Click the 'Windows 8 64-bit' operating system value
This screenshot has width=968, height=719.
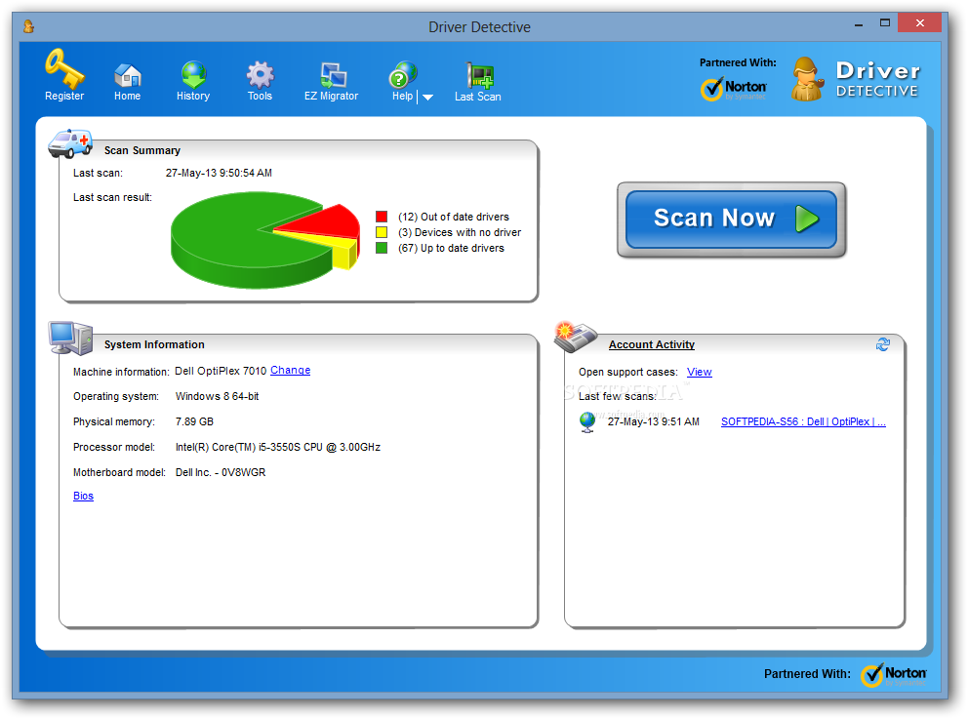click(218, 396)
